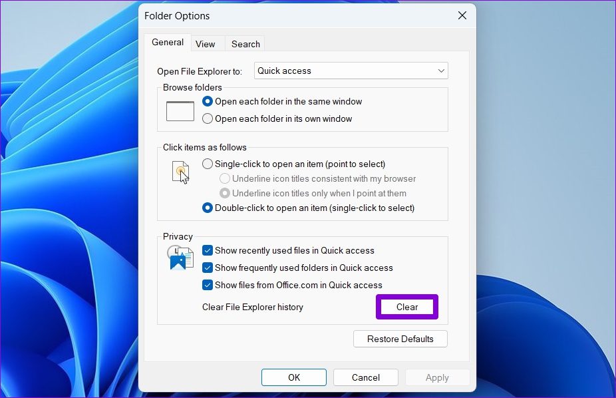This screenshot has height=398, width=616.
Task: Select Open each folder in its own window
Action: 208,119
